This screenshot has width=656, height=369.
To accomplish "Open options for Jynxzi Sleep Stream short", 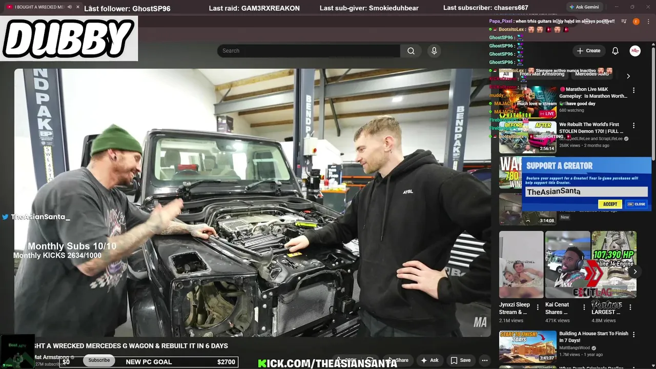I will point(538,307).
